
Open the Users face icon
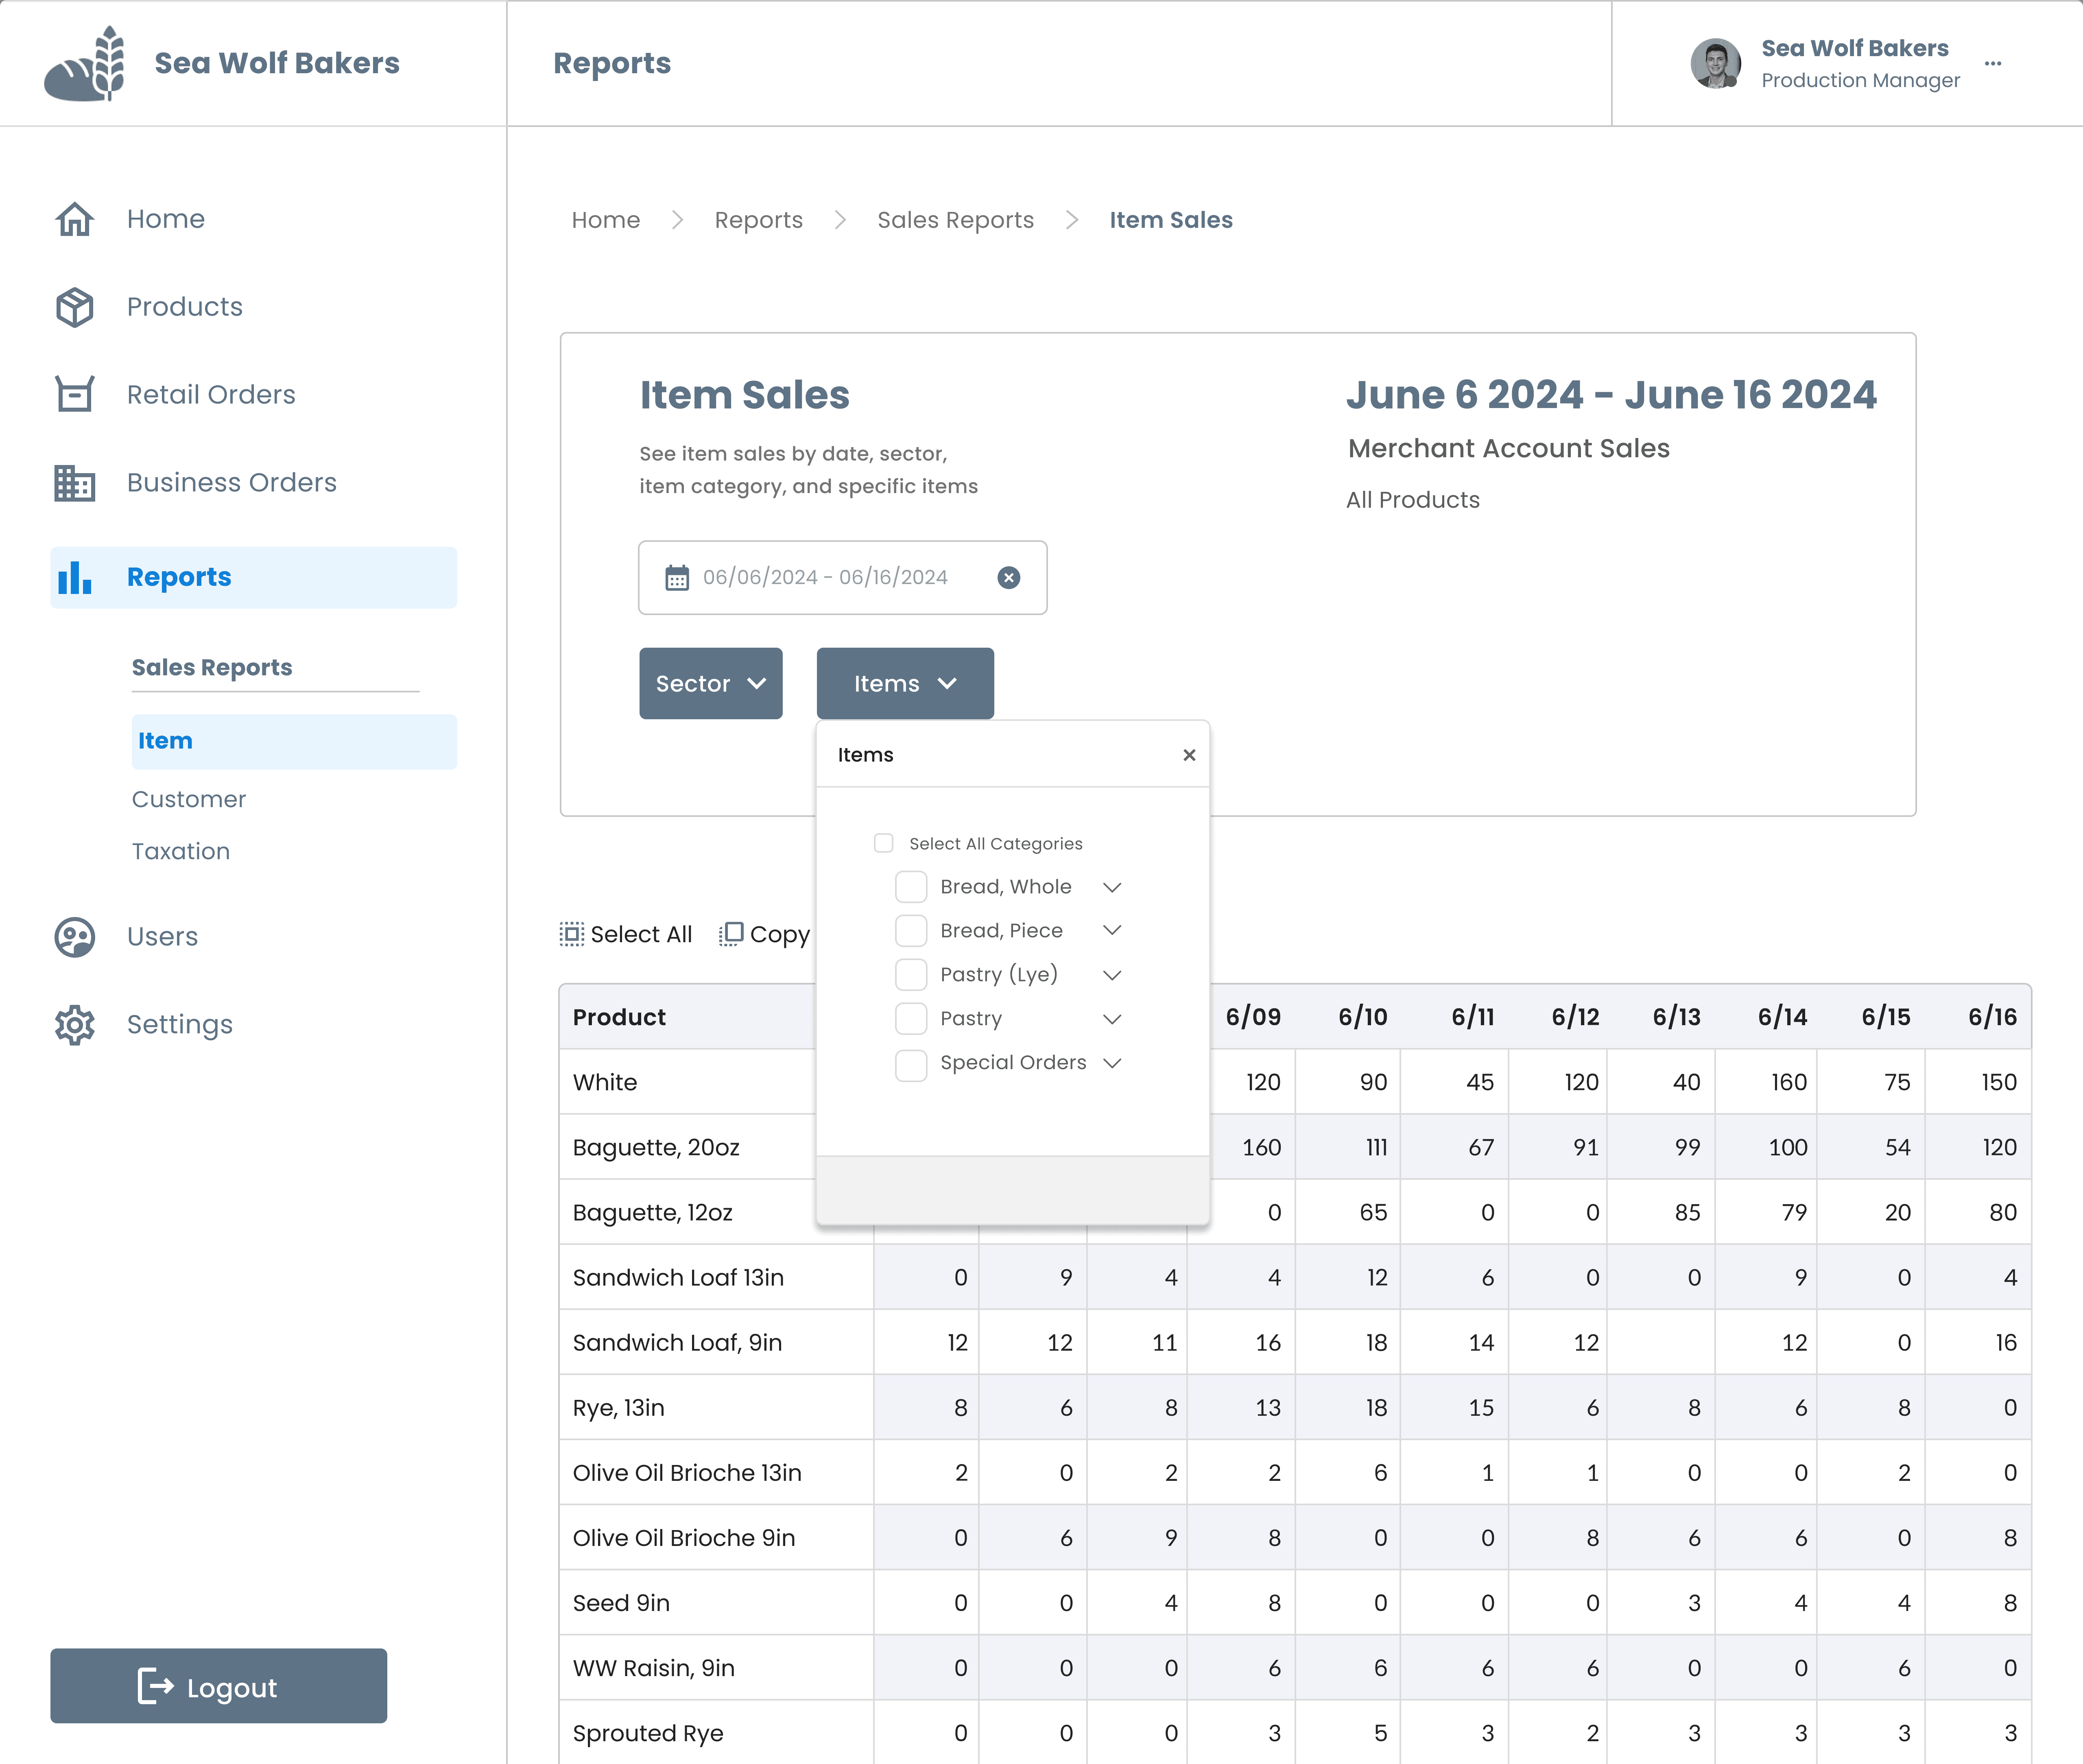point(74,937)
